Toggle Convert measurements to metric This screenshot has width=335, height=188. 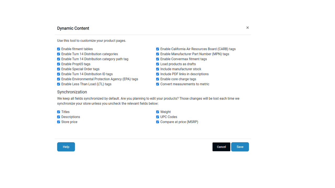coord(157,84)
